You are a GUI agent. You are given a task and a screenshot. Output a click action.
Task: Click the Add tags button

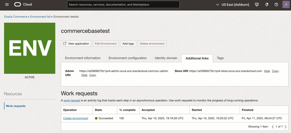pyautogui.click(x=128, y=43)
